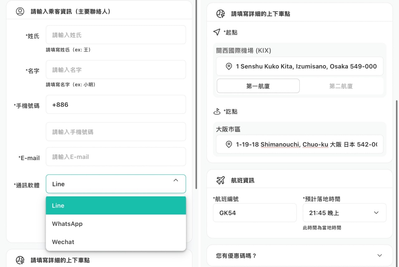Click the 此時間為當地時間 note
This screenshot has width=399, height=267.
pyautogui.click(x=322, y=228)
